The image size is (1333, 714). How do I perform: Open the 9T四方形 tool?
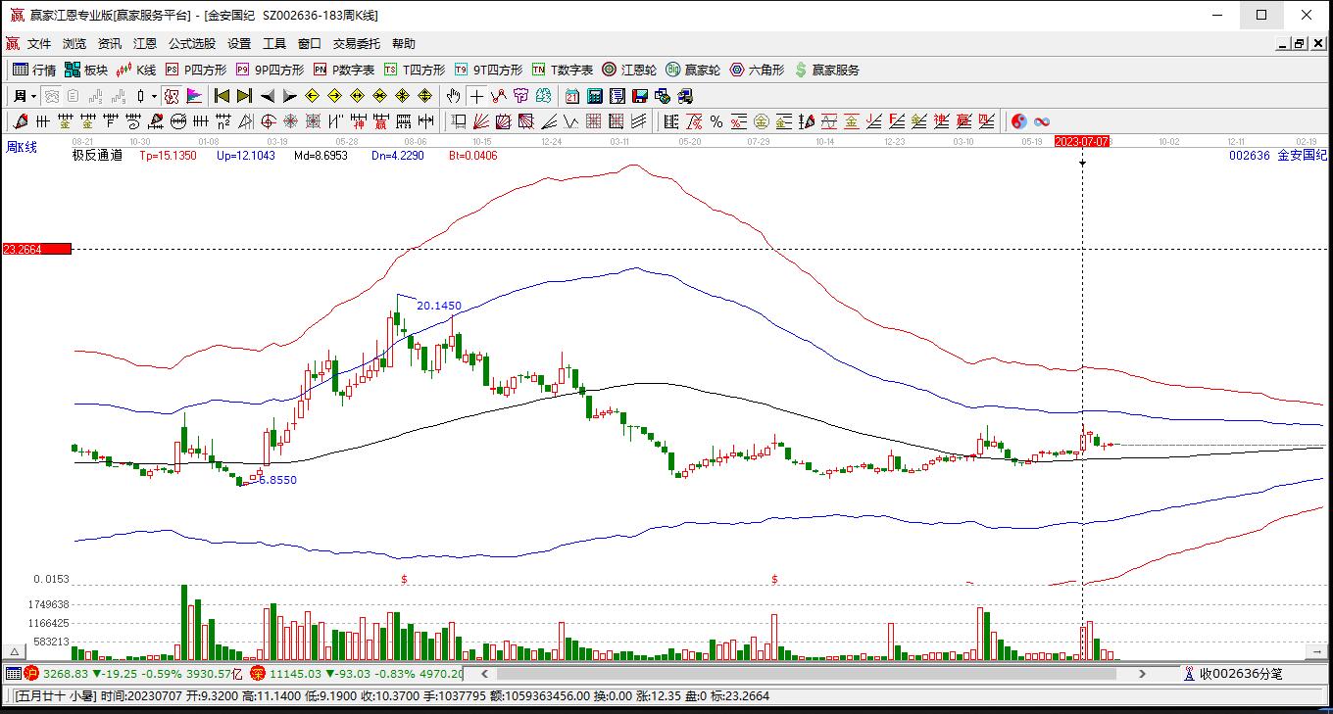pyautogui.click(x=488, y=70)
